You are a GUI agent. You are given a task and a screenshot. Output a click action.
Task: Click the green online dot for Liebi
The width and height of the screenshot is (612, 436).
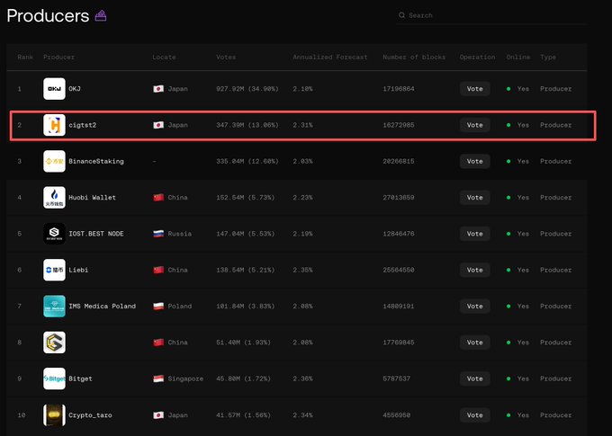point(508,270)
